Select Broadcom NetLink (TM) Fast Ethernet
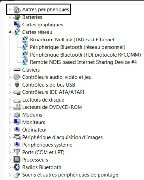 tap(72, 40)
